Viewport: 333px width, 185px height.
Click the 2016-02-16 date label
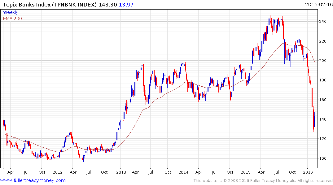319,4
